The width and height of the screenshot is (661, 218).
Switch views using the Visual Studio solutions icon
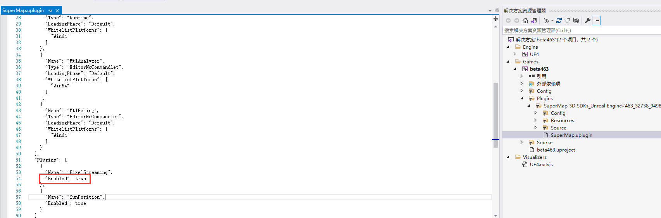(534, 20)
